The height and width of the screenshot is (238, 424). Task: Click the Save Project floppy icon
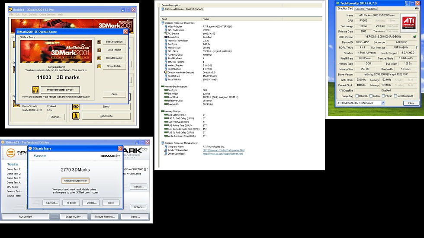pos(99,50)
